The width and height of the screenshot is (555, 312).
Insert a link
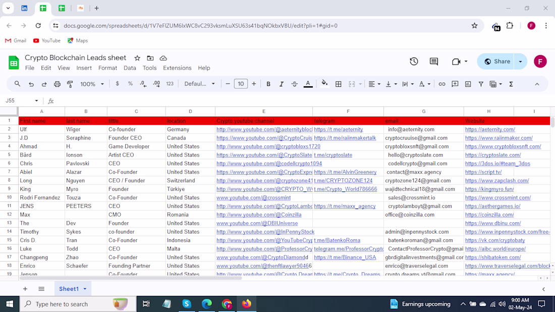coord(442,84)
